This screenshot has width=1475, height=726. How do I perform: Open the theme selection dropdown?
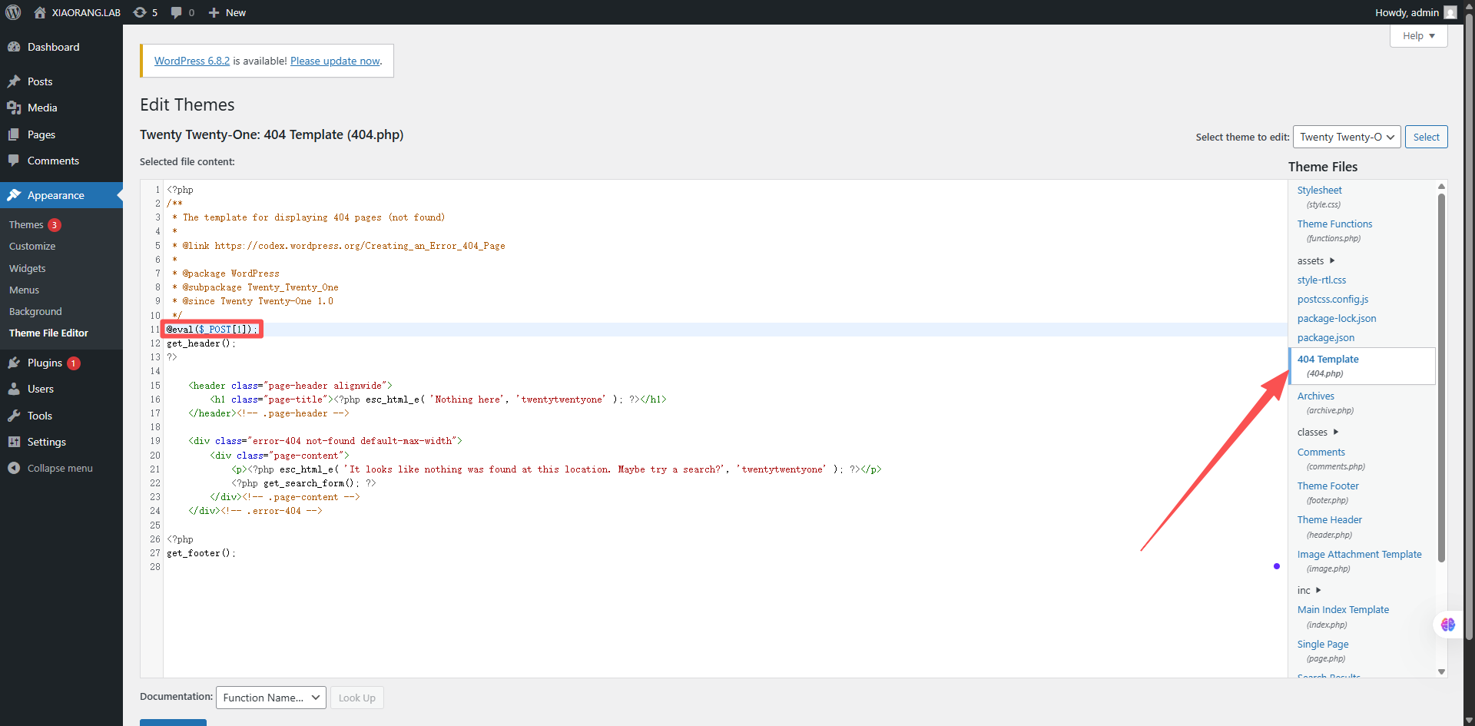1347,137
